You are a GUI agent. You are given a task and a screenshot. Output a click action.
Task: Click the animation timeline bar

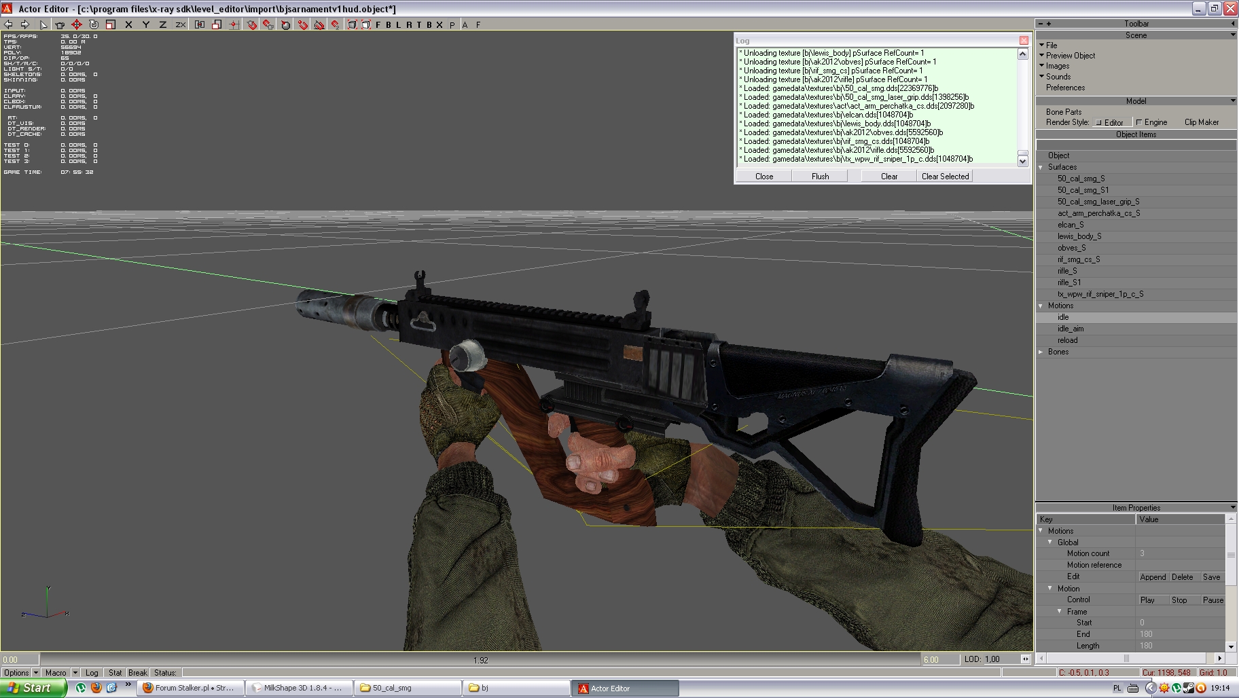click(480, 659)
